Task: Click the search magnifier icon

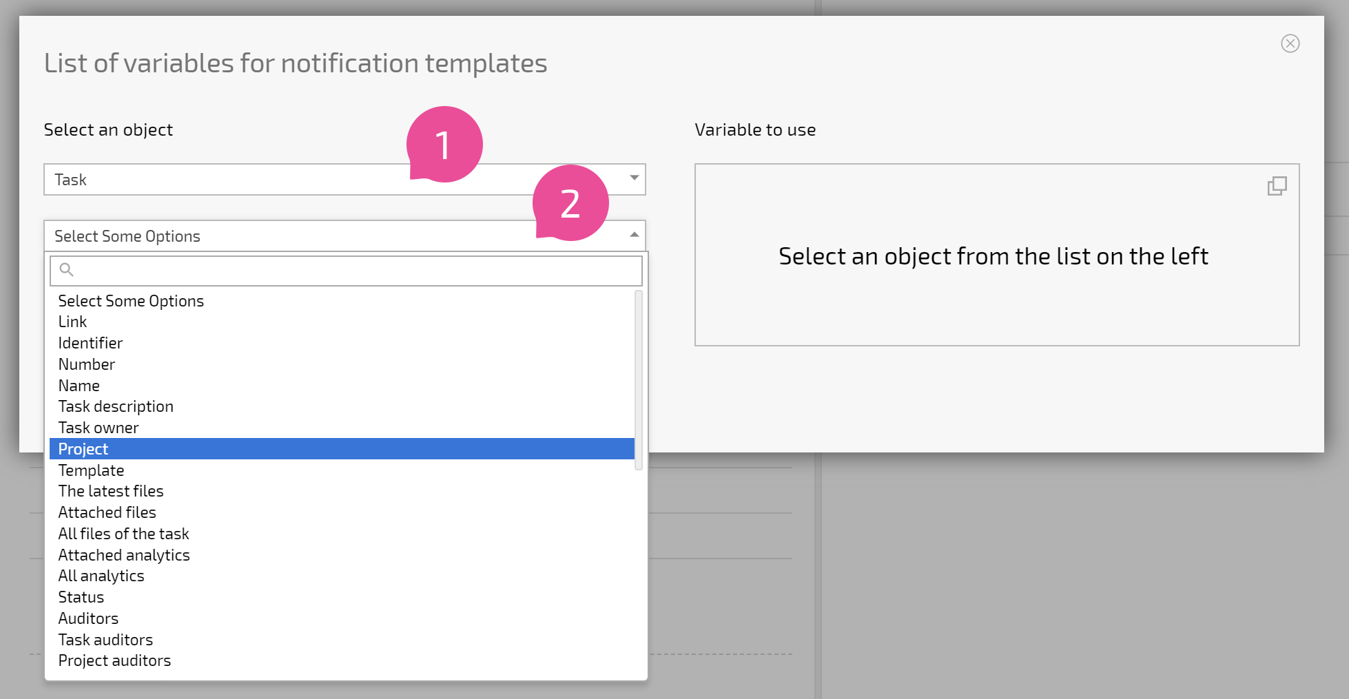Action: click(67, 269)
